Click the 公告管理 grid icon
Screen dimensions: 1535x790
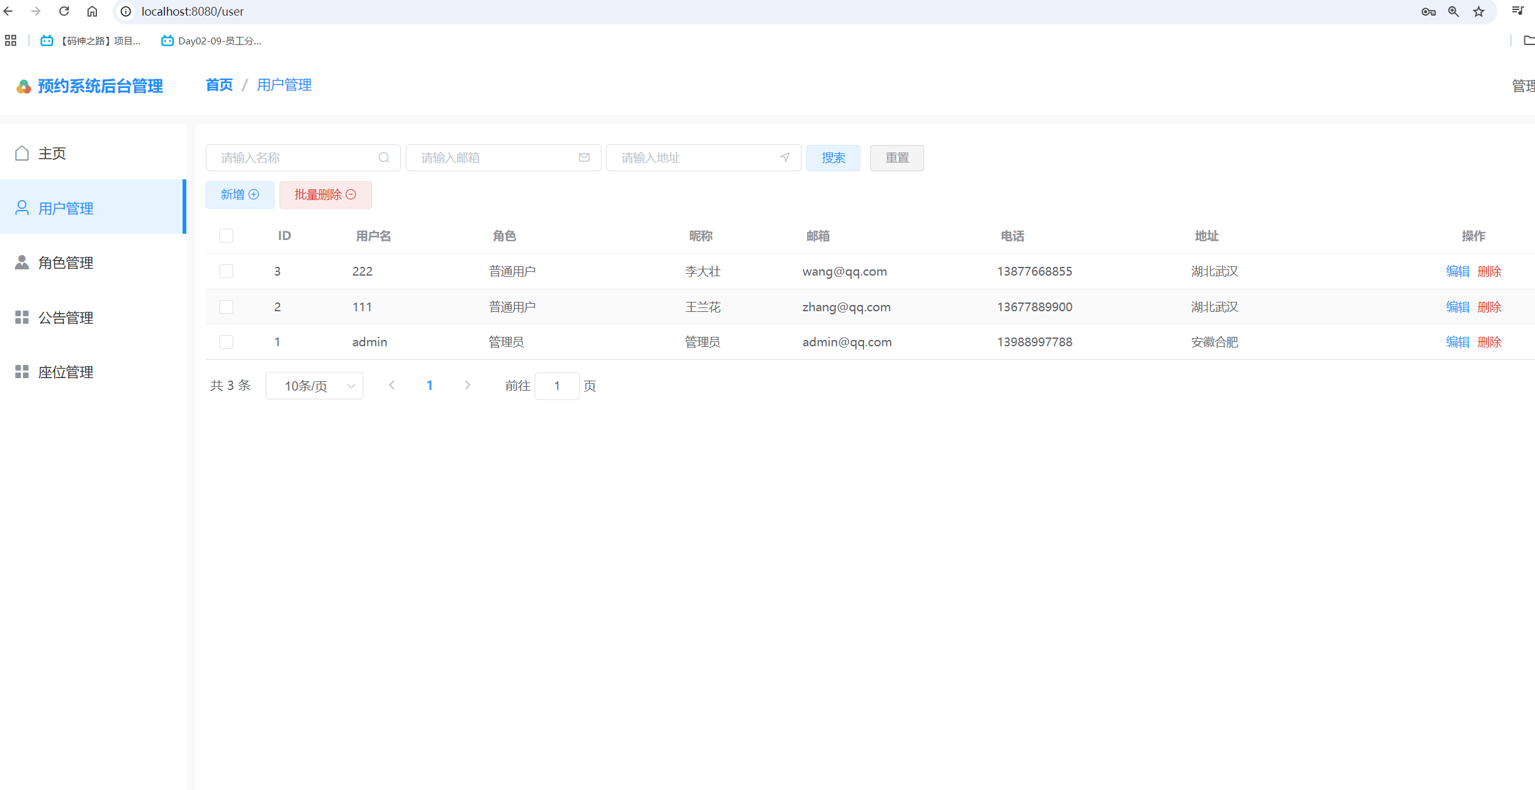tap(22, 317)
